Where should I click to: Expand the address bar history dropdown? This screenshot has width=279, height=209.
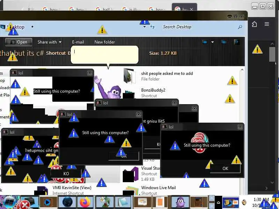point(144,27)
